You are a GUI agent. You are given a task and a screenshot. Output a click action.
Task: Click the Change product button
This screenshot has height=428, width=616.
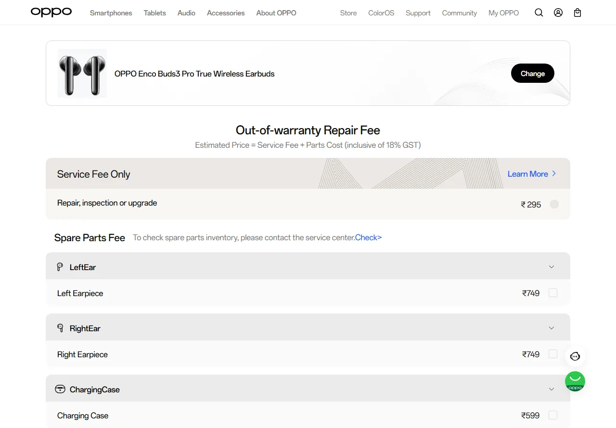pyautogui.click(x=533, y=73)
